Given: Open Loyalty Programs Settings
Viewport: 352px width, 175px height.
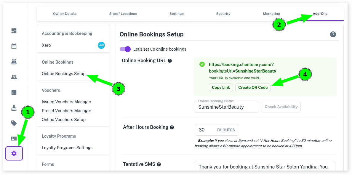Looking at the screenshot, I should (67, 147).
